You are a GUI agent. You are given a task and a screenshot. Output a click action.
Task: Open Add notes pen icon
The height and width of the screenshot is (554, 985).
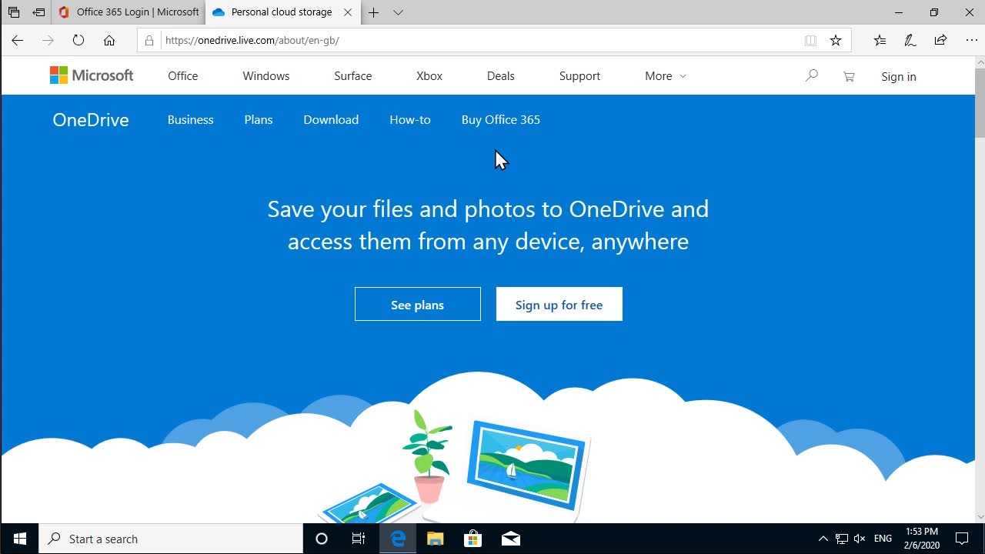[x=910, y=41]
